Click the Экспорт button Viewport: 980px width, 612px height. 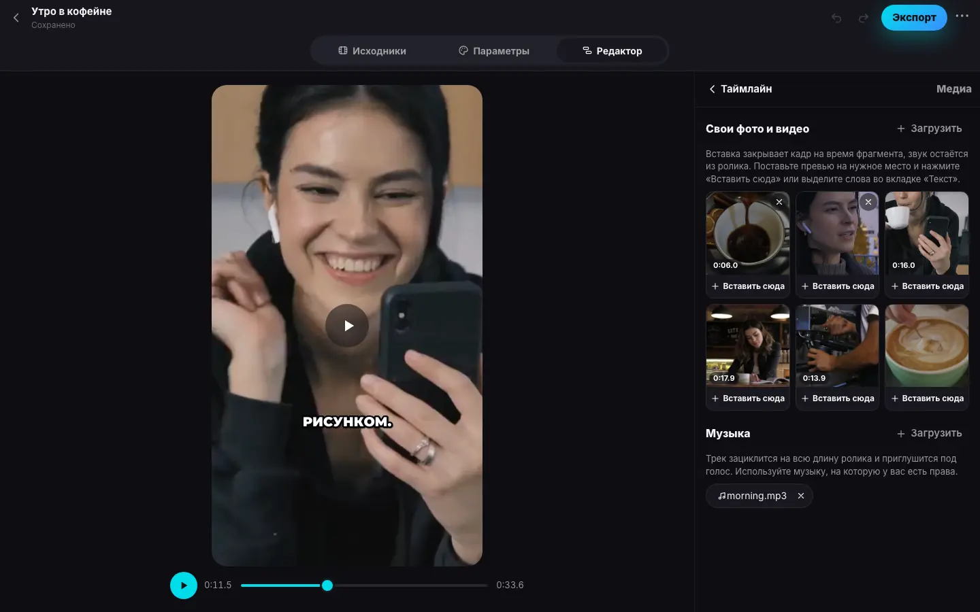[x=914, y=18]
